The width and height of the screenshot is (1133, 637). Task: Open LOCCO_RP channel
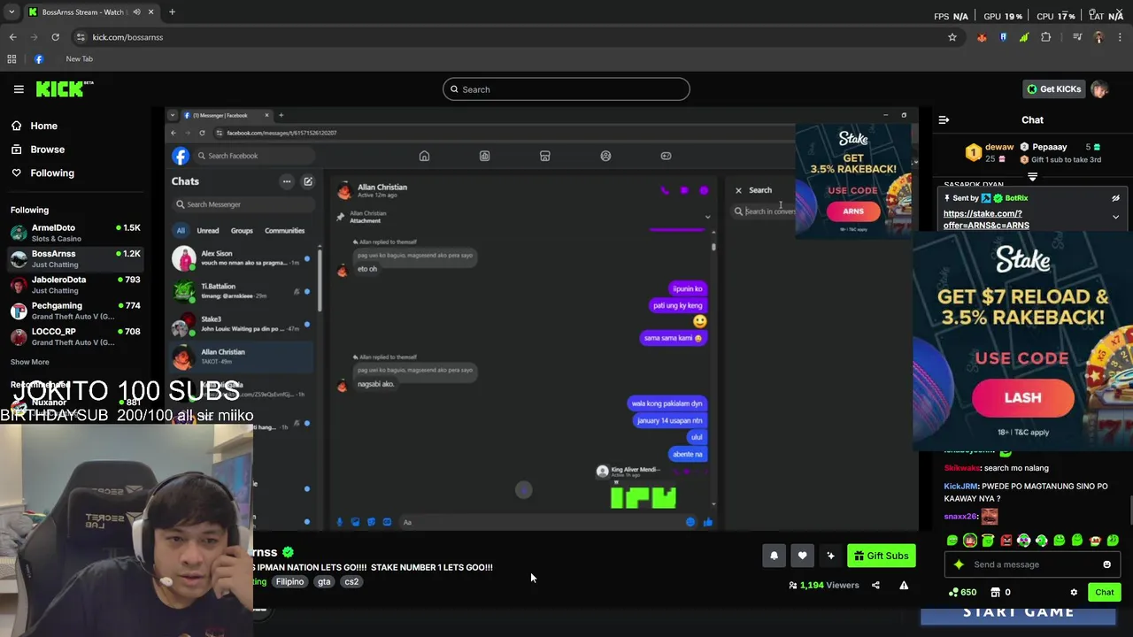(75, 336)
